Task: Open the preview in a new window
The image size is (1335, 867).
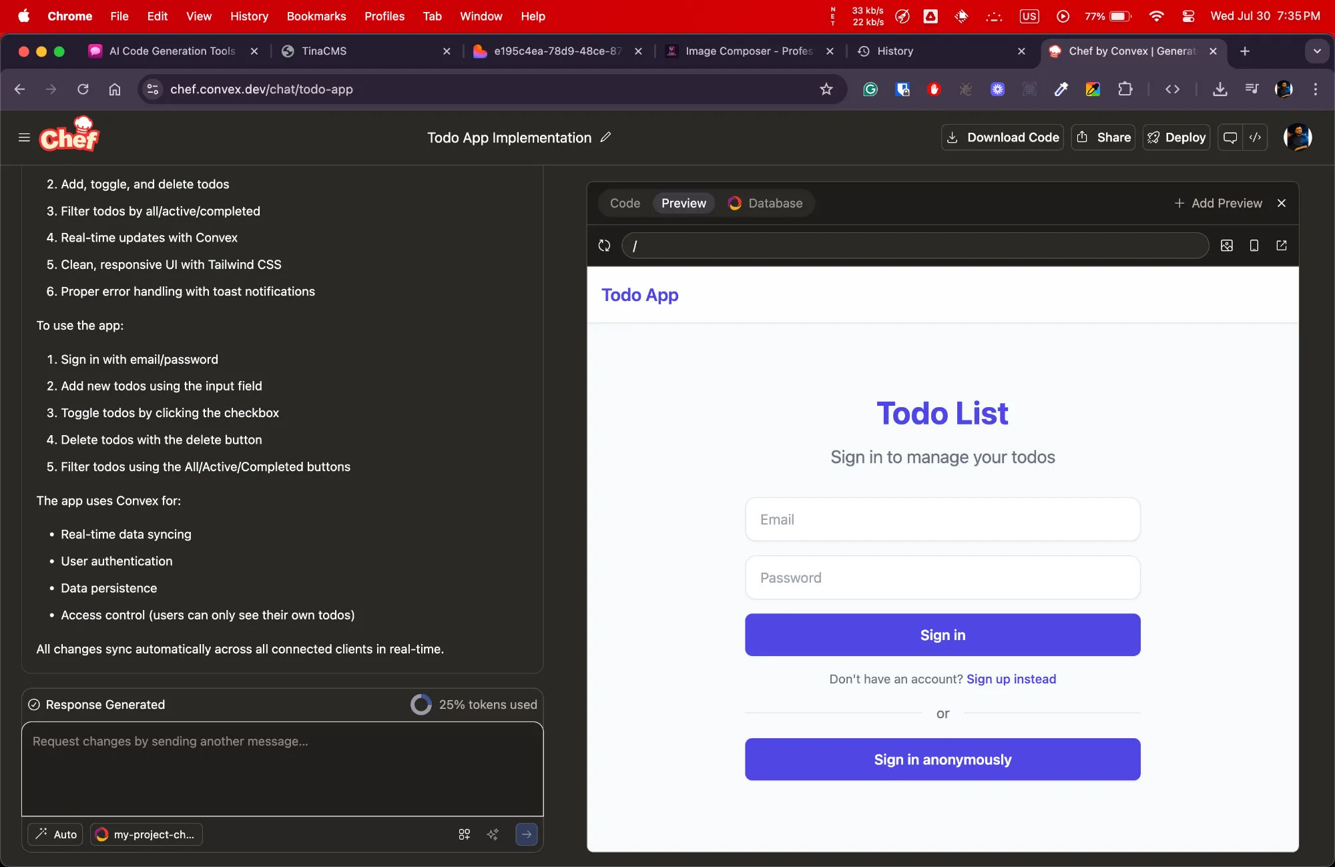Action: click(x=1281, y=246)
